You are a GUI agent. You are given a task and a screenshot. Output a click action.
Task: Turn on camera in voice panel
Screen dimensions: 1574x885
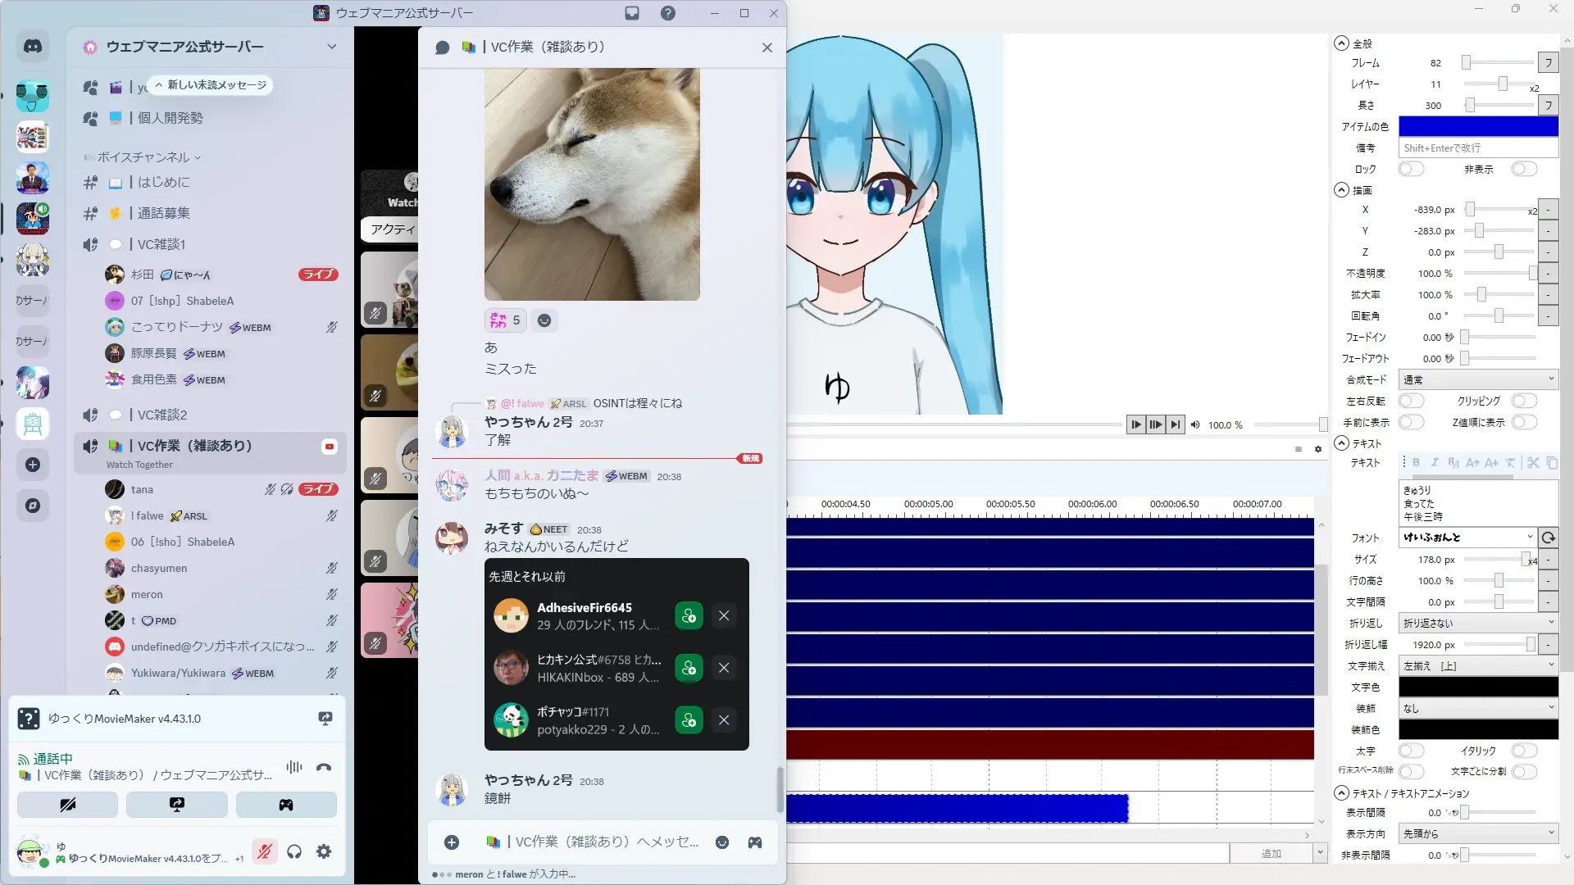point(67,805)
